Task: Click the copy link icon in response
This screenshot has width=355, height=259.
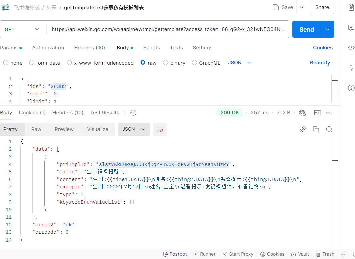Action: pos(303,129)
